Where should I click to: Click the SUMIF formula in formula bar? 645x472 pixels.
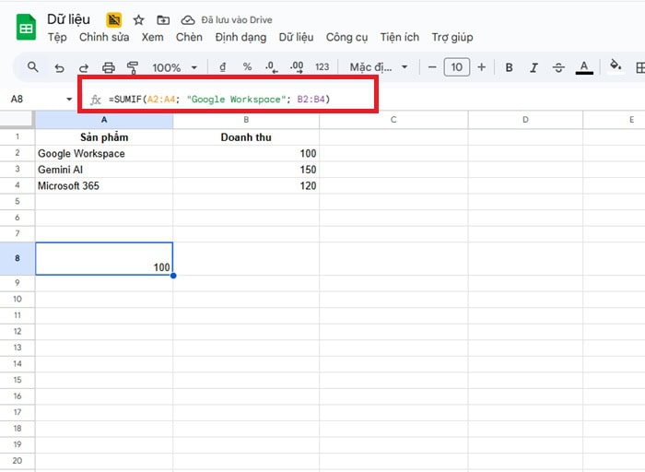219,100
